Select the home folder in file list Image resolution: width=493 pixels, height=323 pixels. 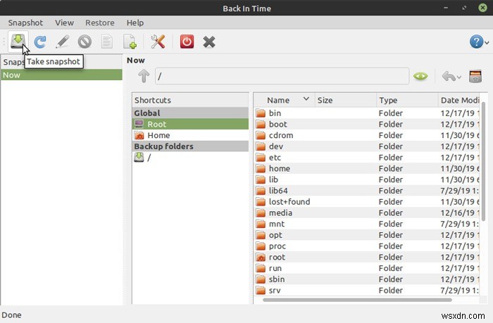(x=367, y=168)
